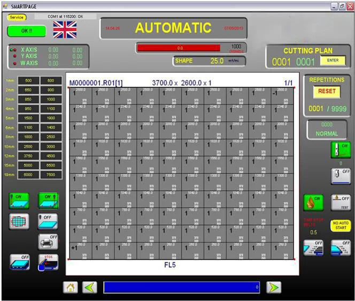The height and width of the screenshot is (301, 355).
Task: Toggle the oil TEST OFF icon
Action: coord(341,202)
